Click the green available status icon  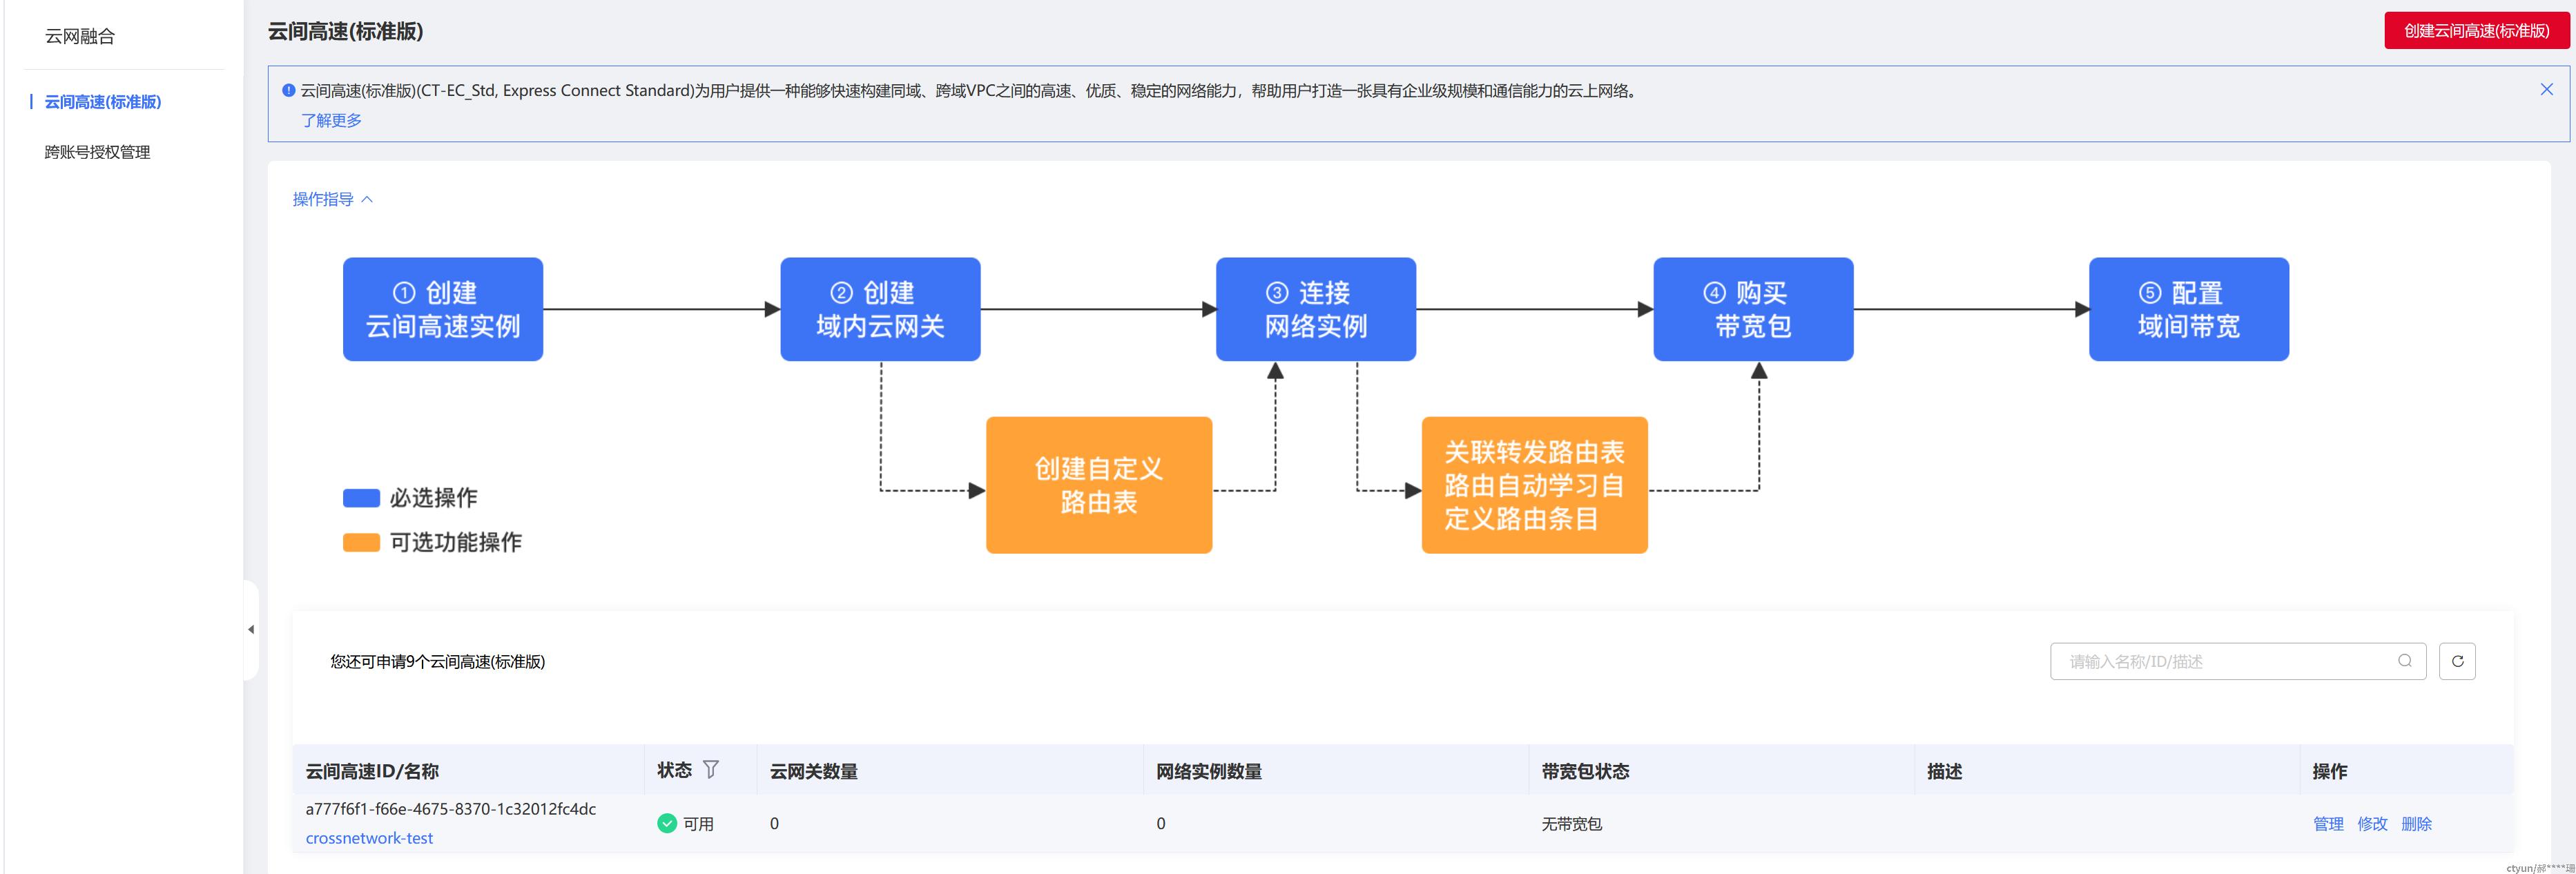(x=667, y=823)
